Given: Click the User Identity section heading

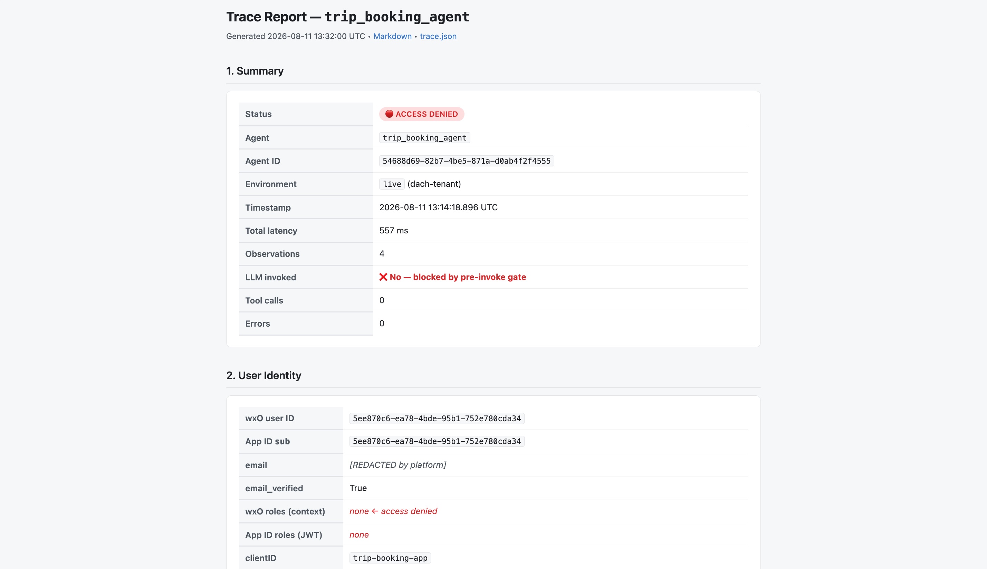Looking at the screenshot, I should 264,375.
